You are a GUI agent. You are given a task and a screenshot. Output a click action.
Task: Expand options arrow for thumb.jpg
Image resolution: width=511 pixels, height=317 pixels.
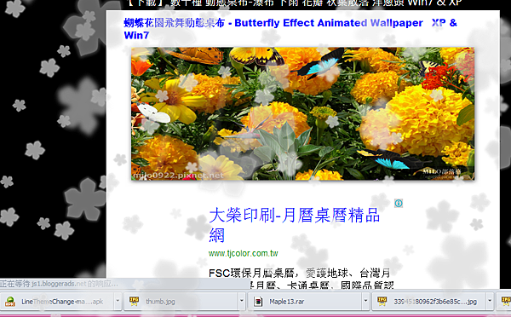242,302
